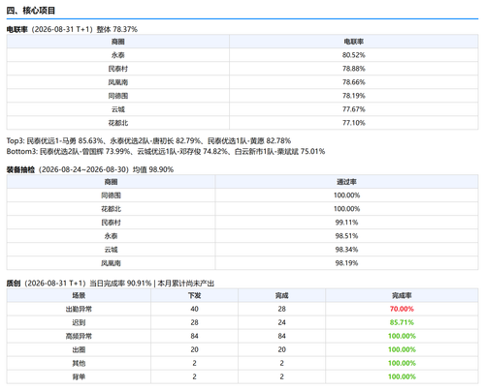The height and width of the screenshot is (390, 485).
Task: Click the 'Bottom3' line with 73.99%
Action: coord(166,152)
